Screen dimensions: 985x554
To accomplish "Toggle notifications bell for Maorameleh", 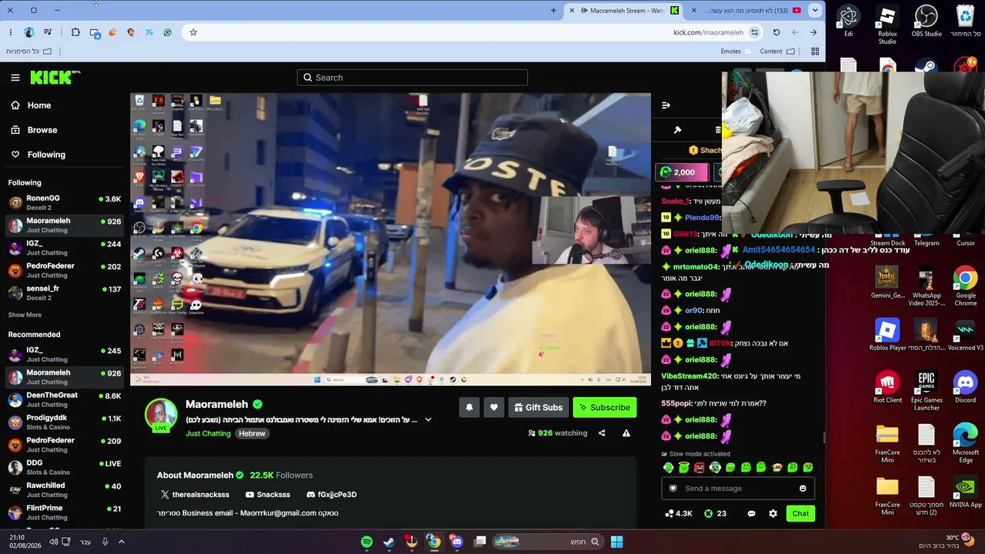I will (x=469, y=407).
